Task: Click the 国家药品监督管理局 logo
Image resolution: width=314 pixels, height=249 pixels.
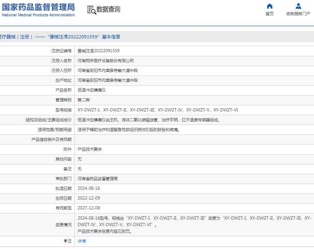Action: (38, 7)
